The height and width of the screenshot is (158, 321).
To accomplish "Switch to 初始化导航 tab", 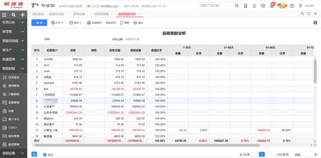I will pyautogui.click(x=56, y=14).
